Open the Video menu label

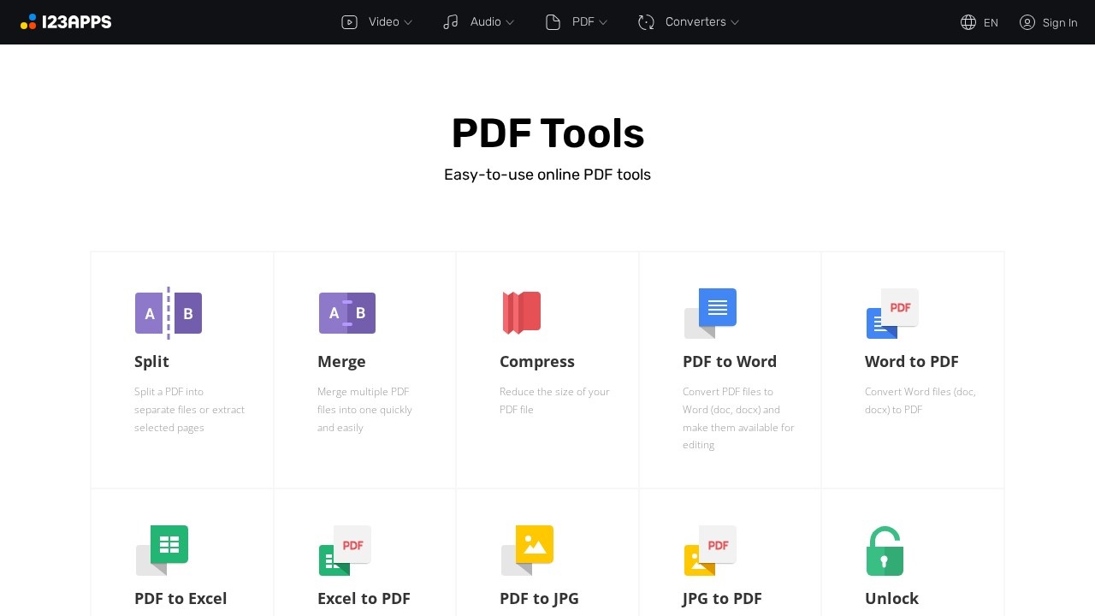[x=383, y=22]
